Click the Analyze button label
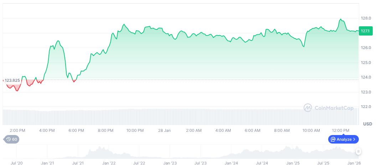 (x=344, y=139)
